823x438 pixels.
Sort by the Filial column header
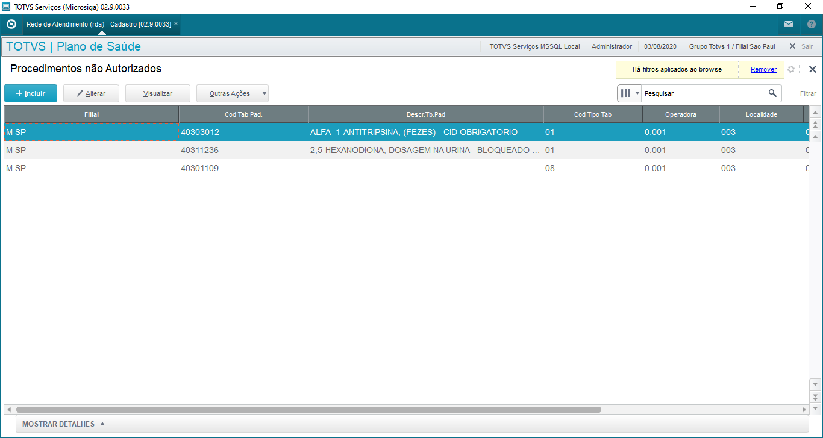pos(92,114)
